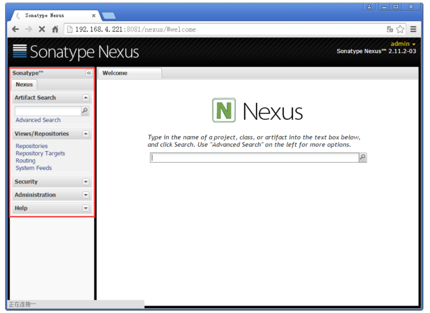The height and width of the screenshot is (313, 430).
Task: Open the Chrome hamburger menu
Action: click(413, 29)
